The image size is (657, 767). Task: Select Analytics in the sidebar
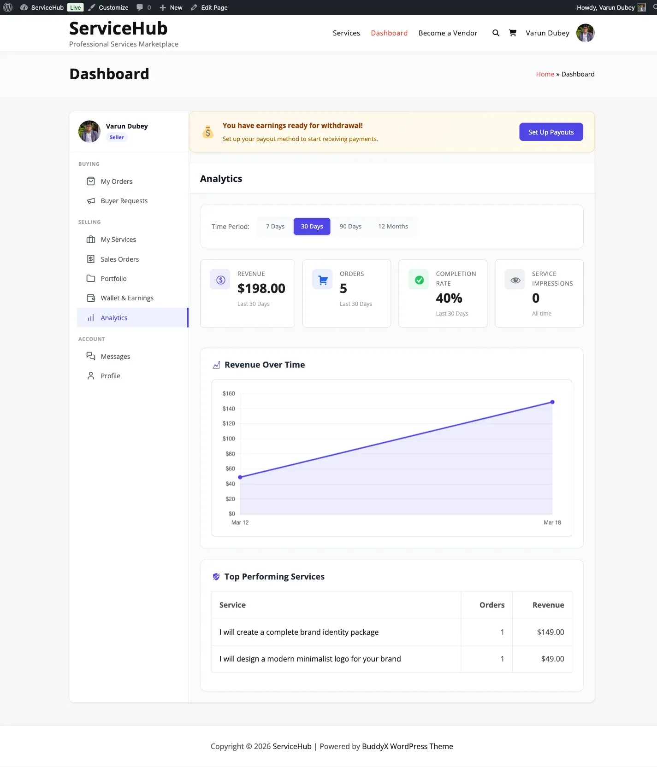pos(133,318)
